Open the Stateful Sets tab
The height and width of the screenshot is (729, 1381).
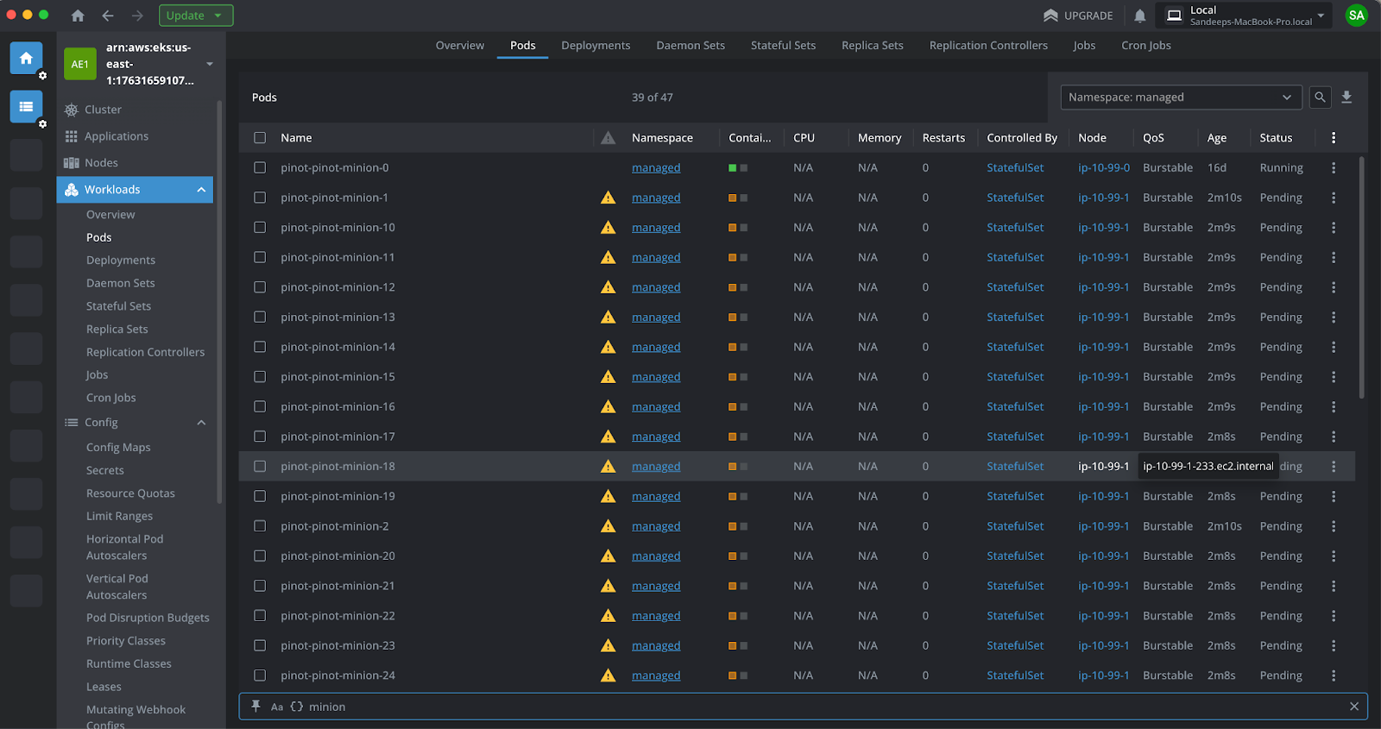tap(783, 46)
